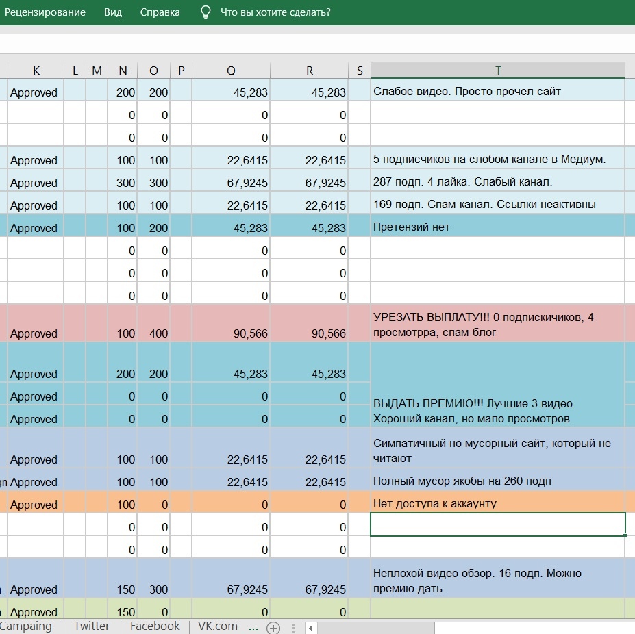Open the Вид ribbon tab
This screenshot has height=634, width=635.
(x=112, y=12)
